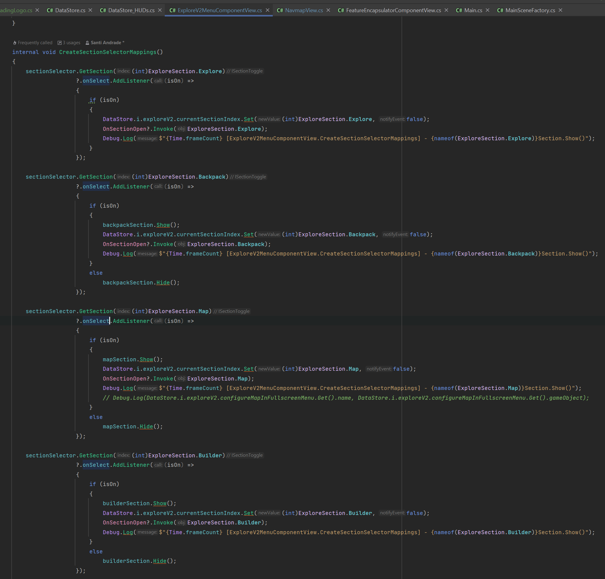Close the DataStore.cs tab

point(90,10)
